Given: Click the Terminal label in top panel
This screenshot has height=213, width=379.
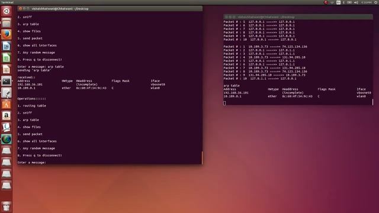Looking at the screenshot, I should click(x=7, y=2).
